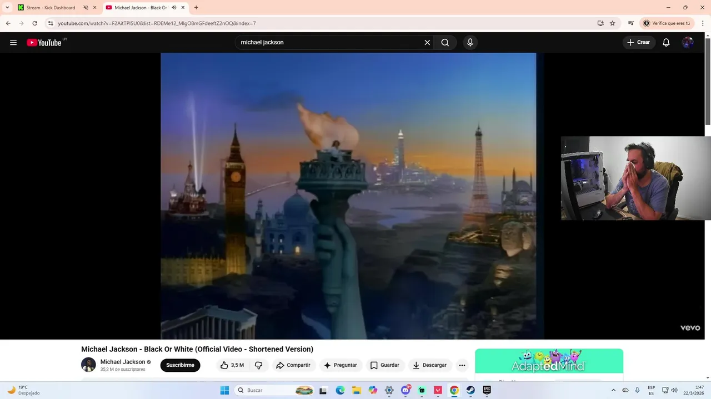Open the tab search dropdown arrow

7,8
